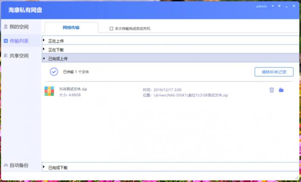Screen dimensions: 301x182
Task: Open 自动备份 at the sidebar bottom
Action: (x=19, y=165)
